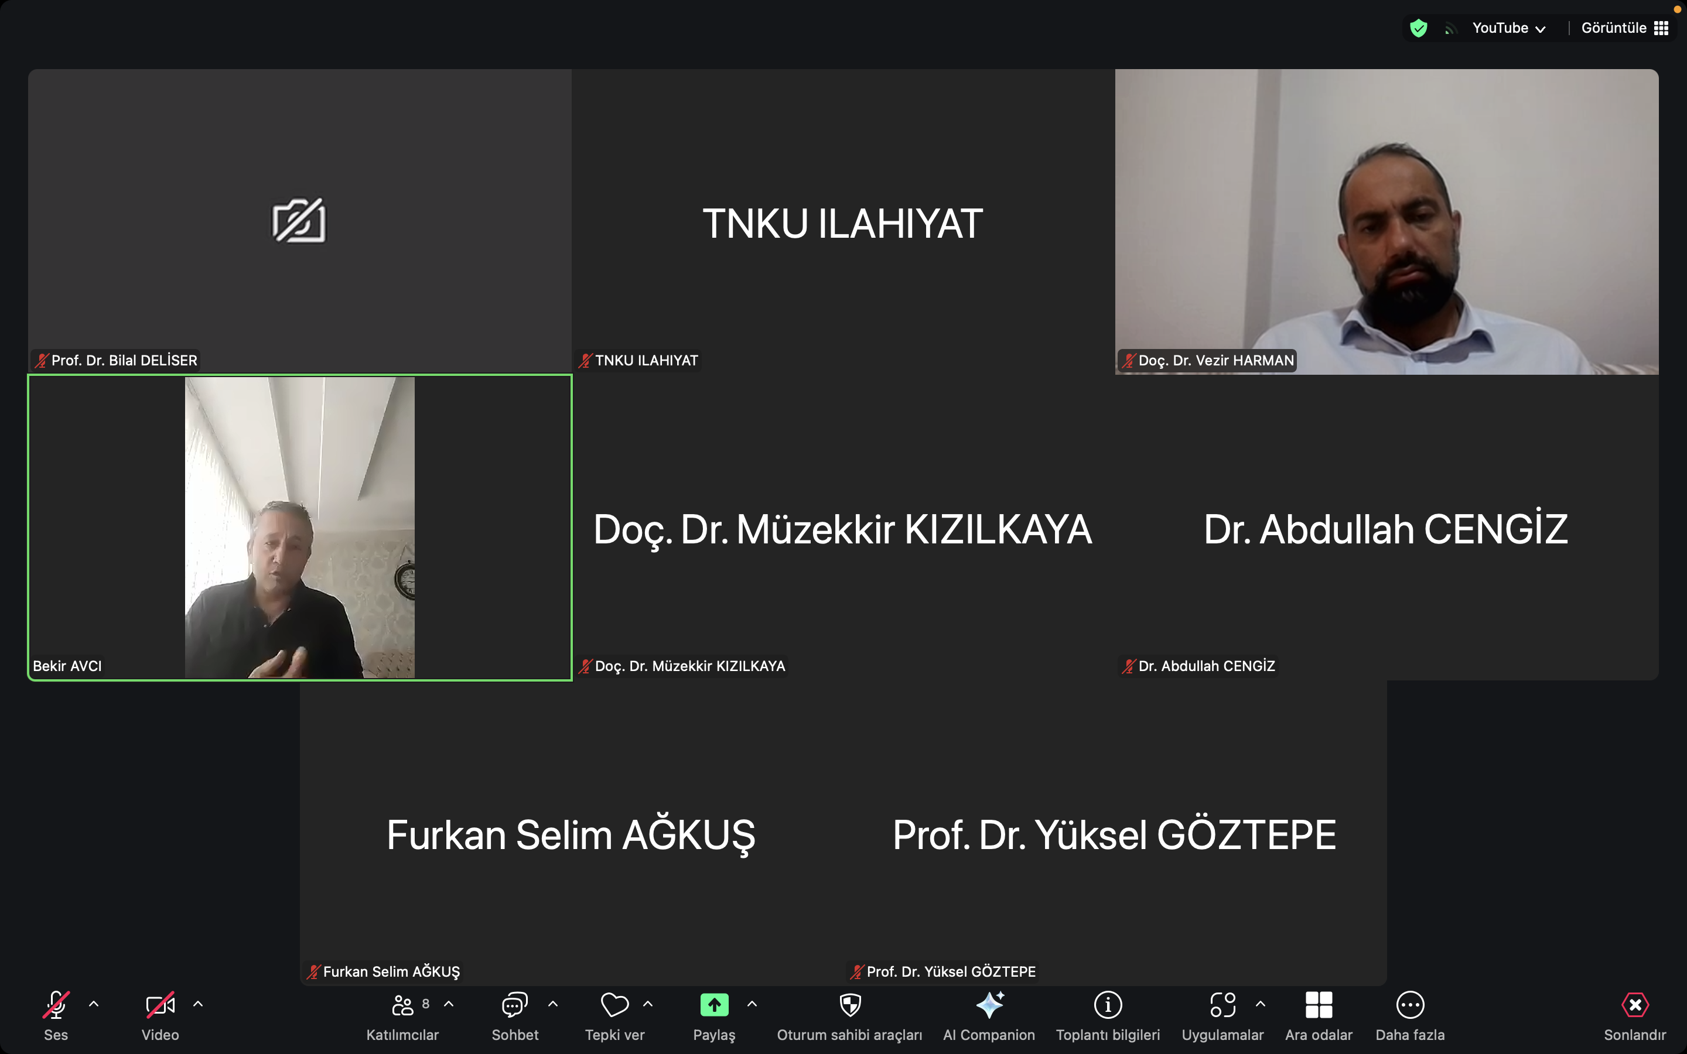Open the Görüntüle view layout menu
Screen dimensions: 1687x1054
click(x=1624, y=28)
